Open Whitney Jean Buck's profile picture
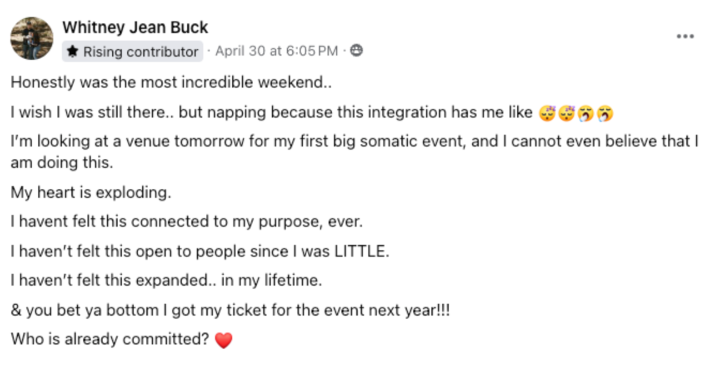Viewport: 705px width, 372px height. [31, 38]
